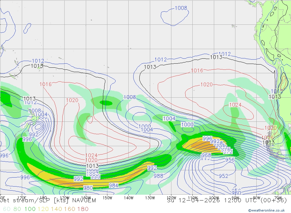Image resolution: width=291 pixels, height=213 pixels.
Task: Click the boxed 968 isobar label
Action: (x=206, y=155)
